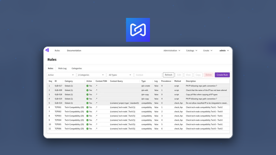Viewport: 276px width, 155px height.
Task: Open the Create dropdown menu
Action: [x=208, y=51]
